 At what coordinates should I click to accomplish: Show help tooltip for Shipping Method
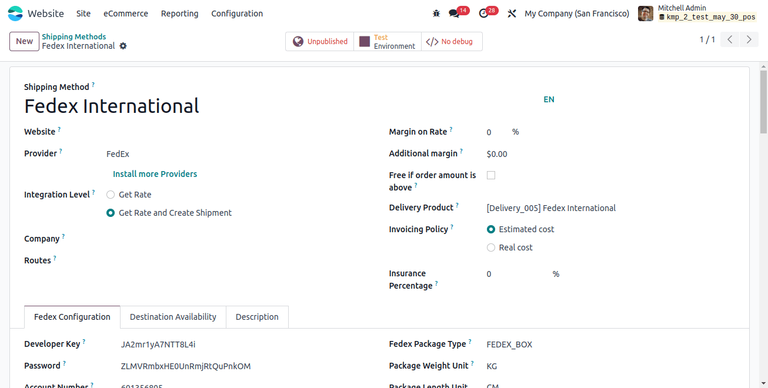pyautogui.click(x=93, y=85)
